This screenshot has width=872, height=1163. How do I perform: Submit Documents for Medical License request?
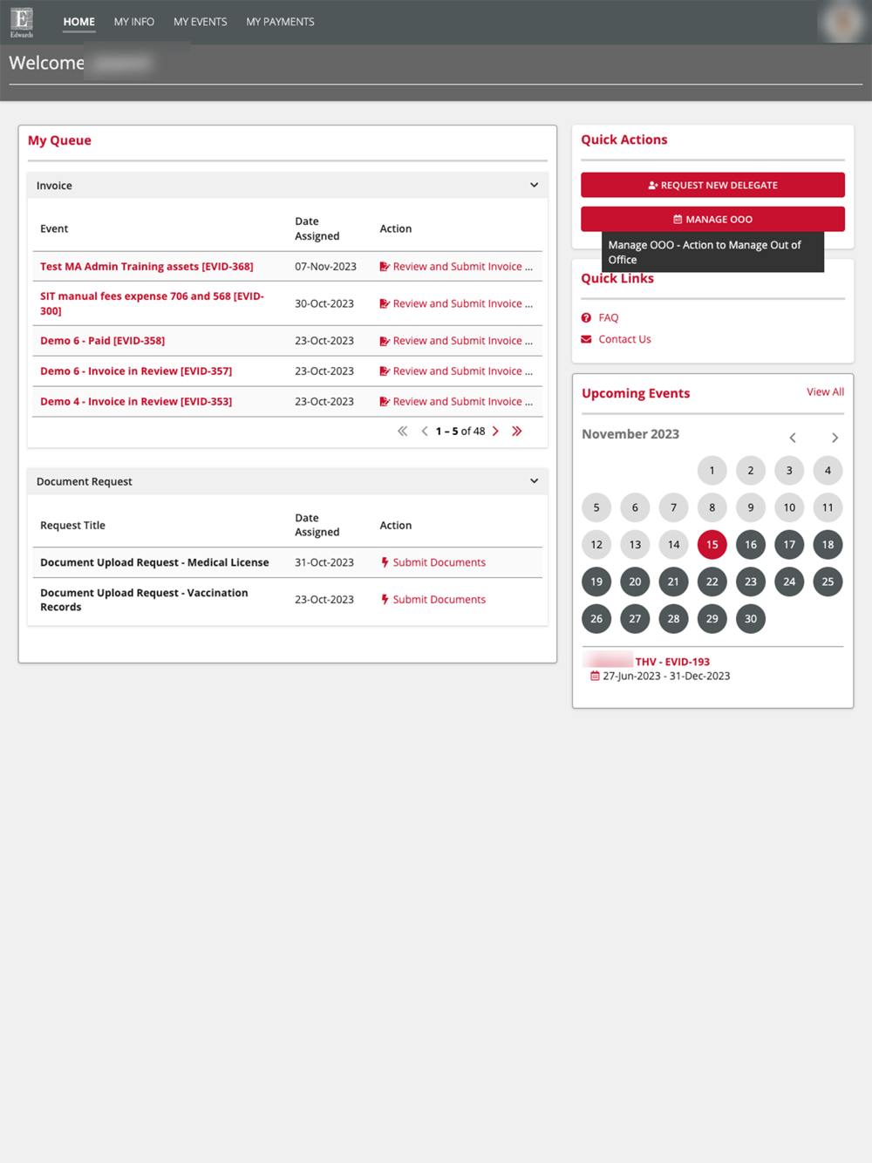point(433,562)
